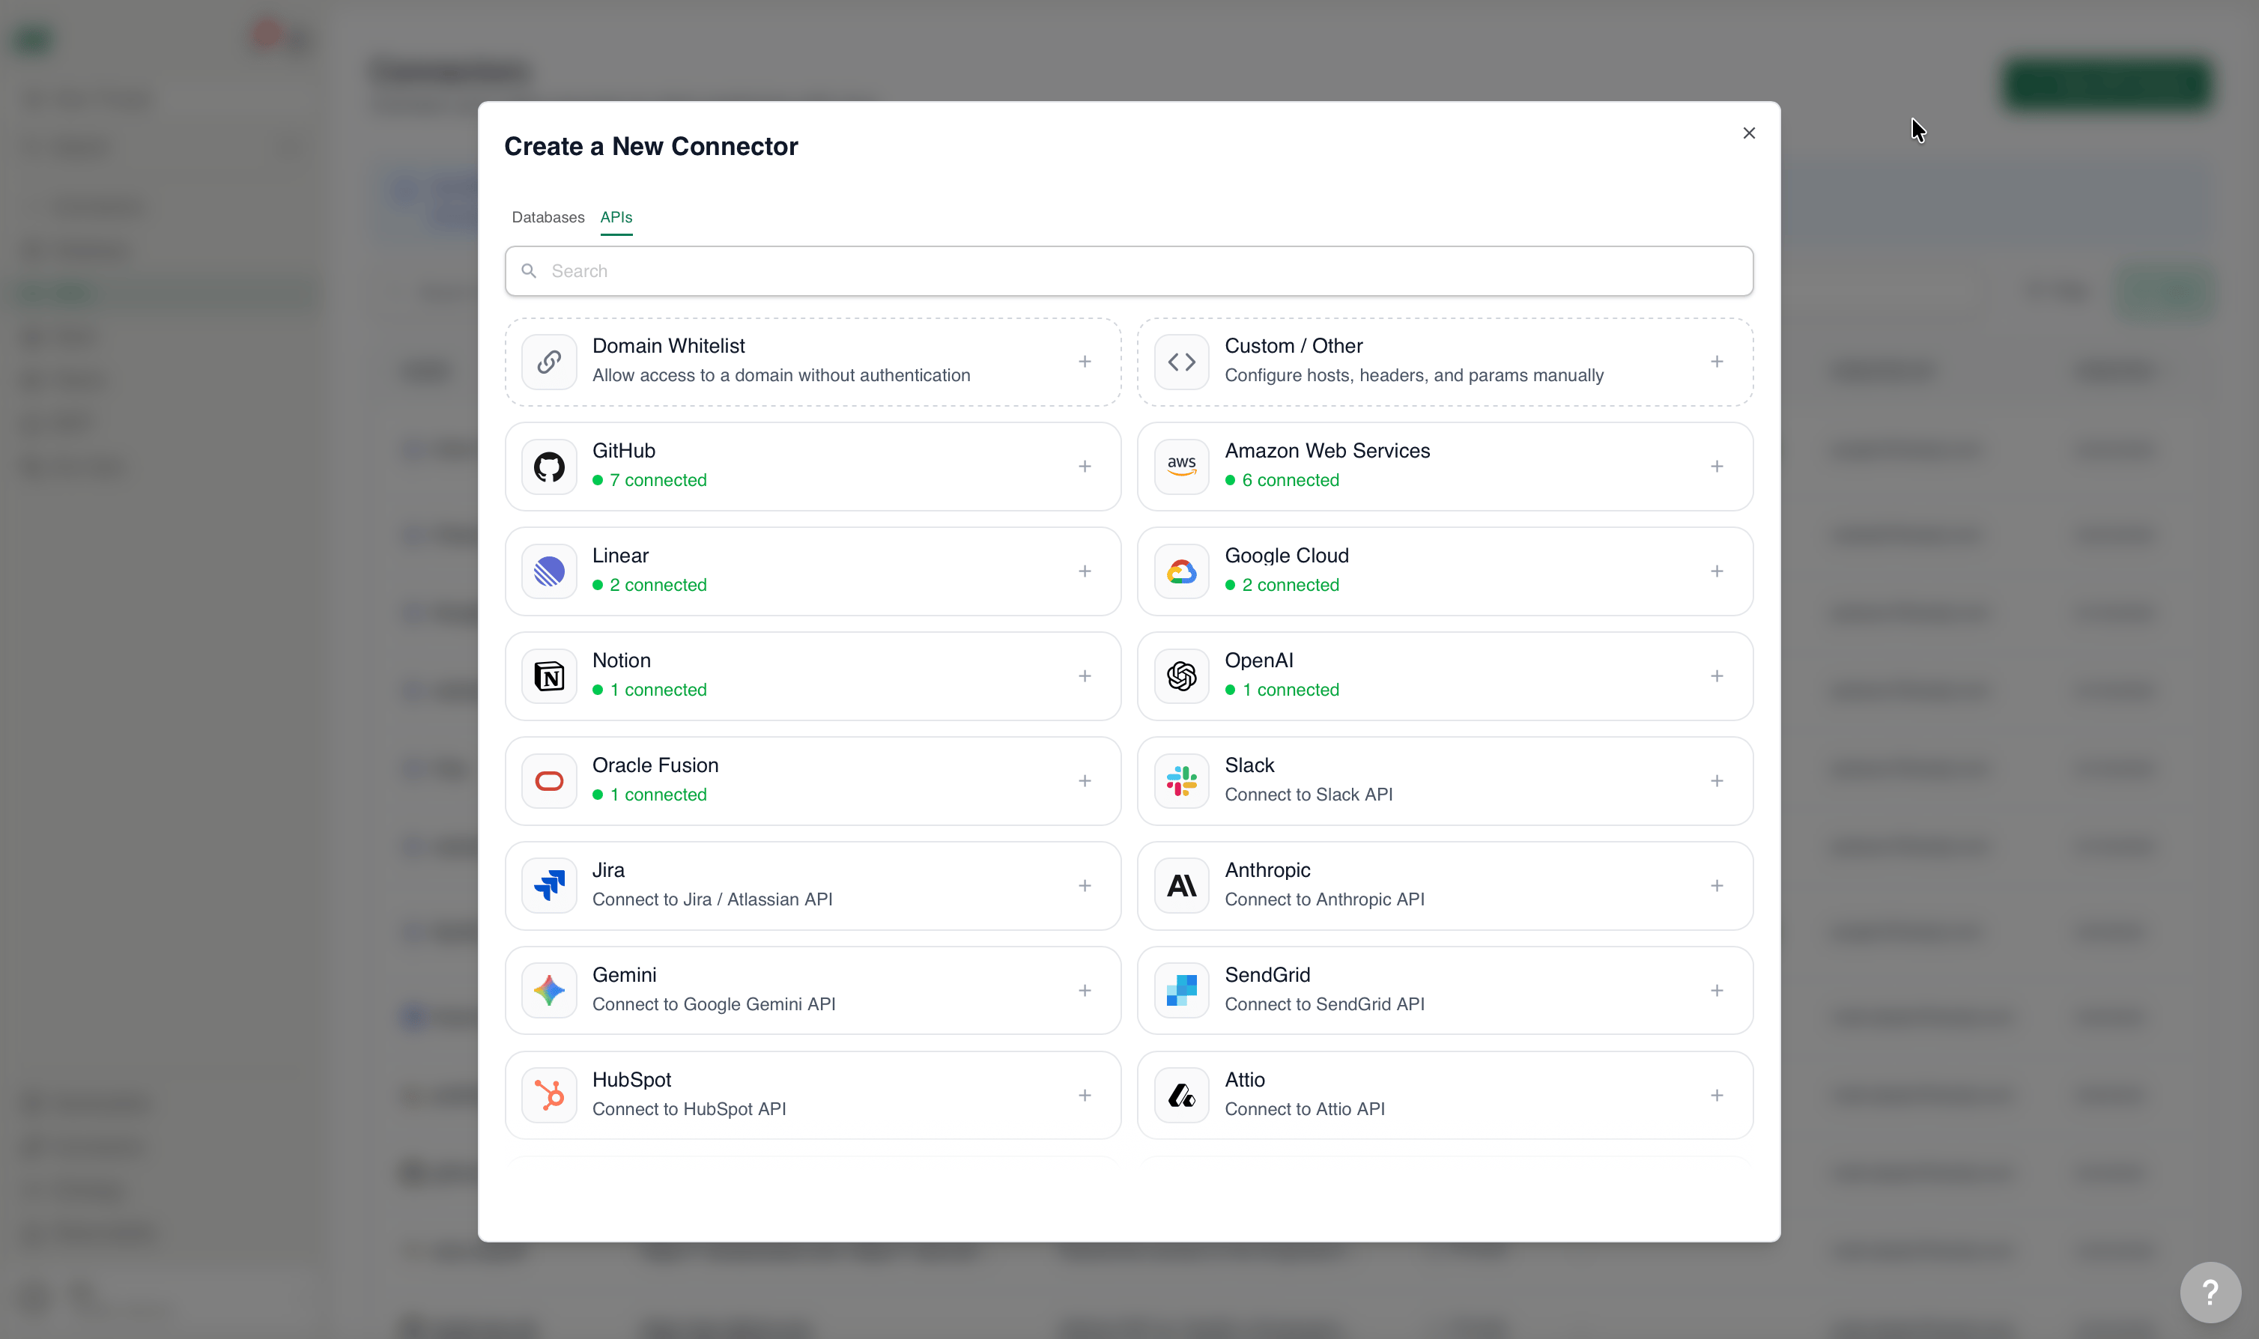This screenshot has width=2259, height=1339.
Task: Click 'Connect to Jira / Atlassian API' text
Action: [x=712, y=899]
